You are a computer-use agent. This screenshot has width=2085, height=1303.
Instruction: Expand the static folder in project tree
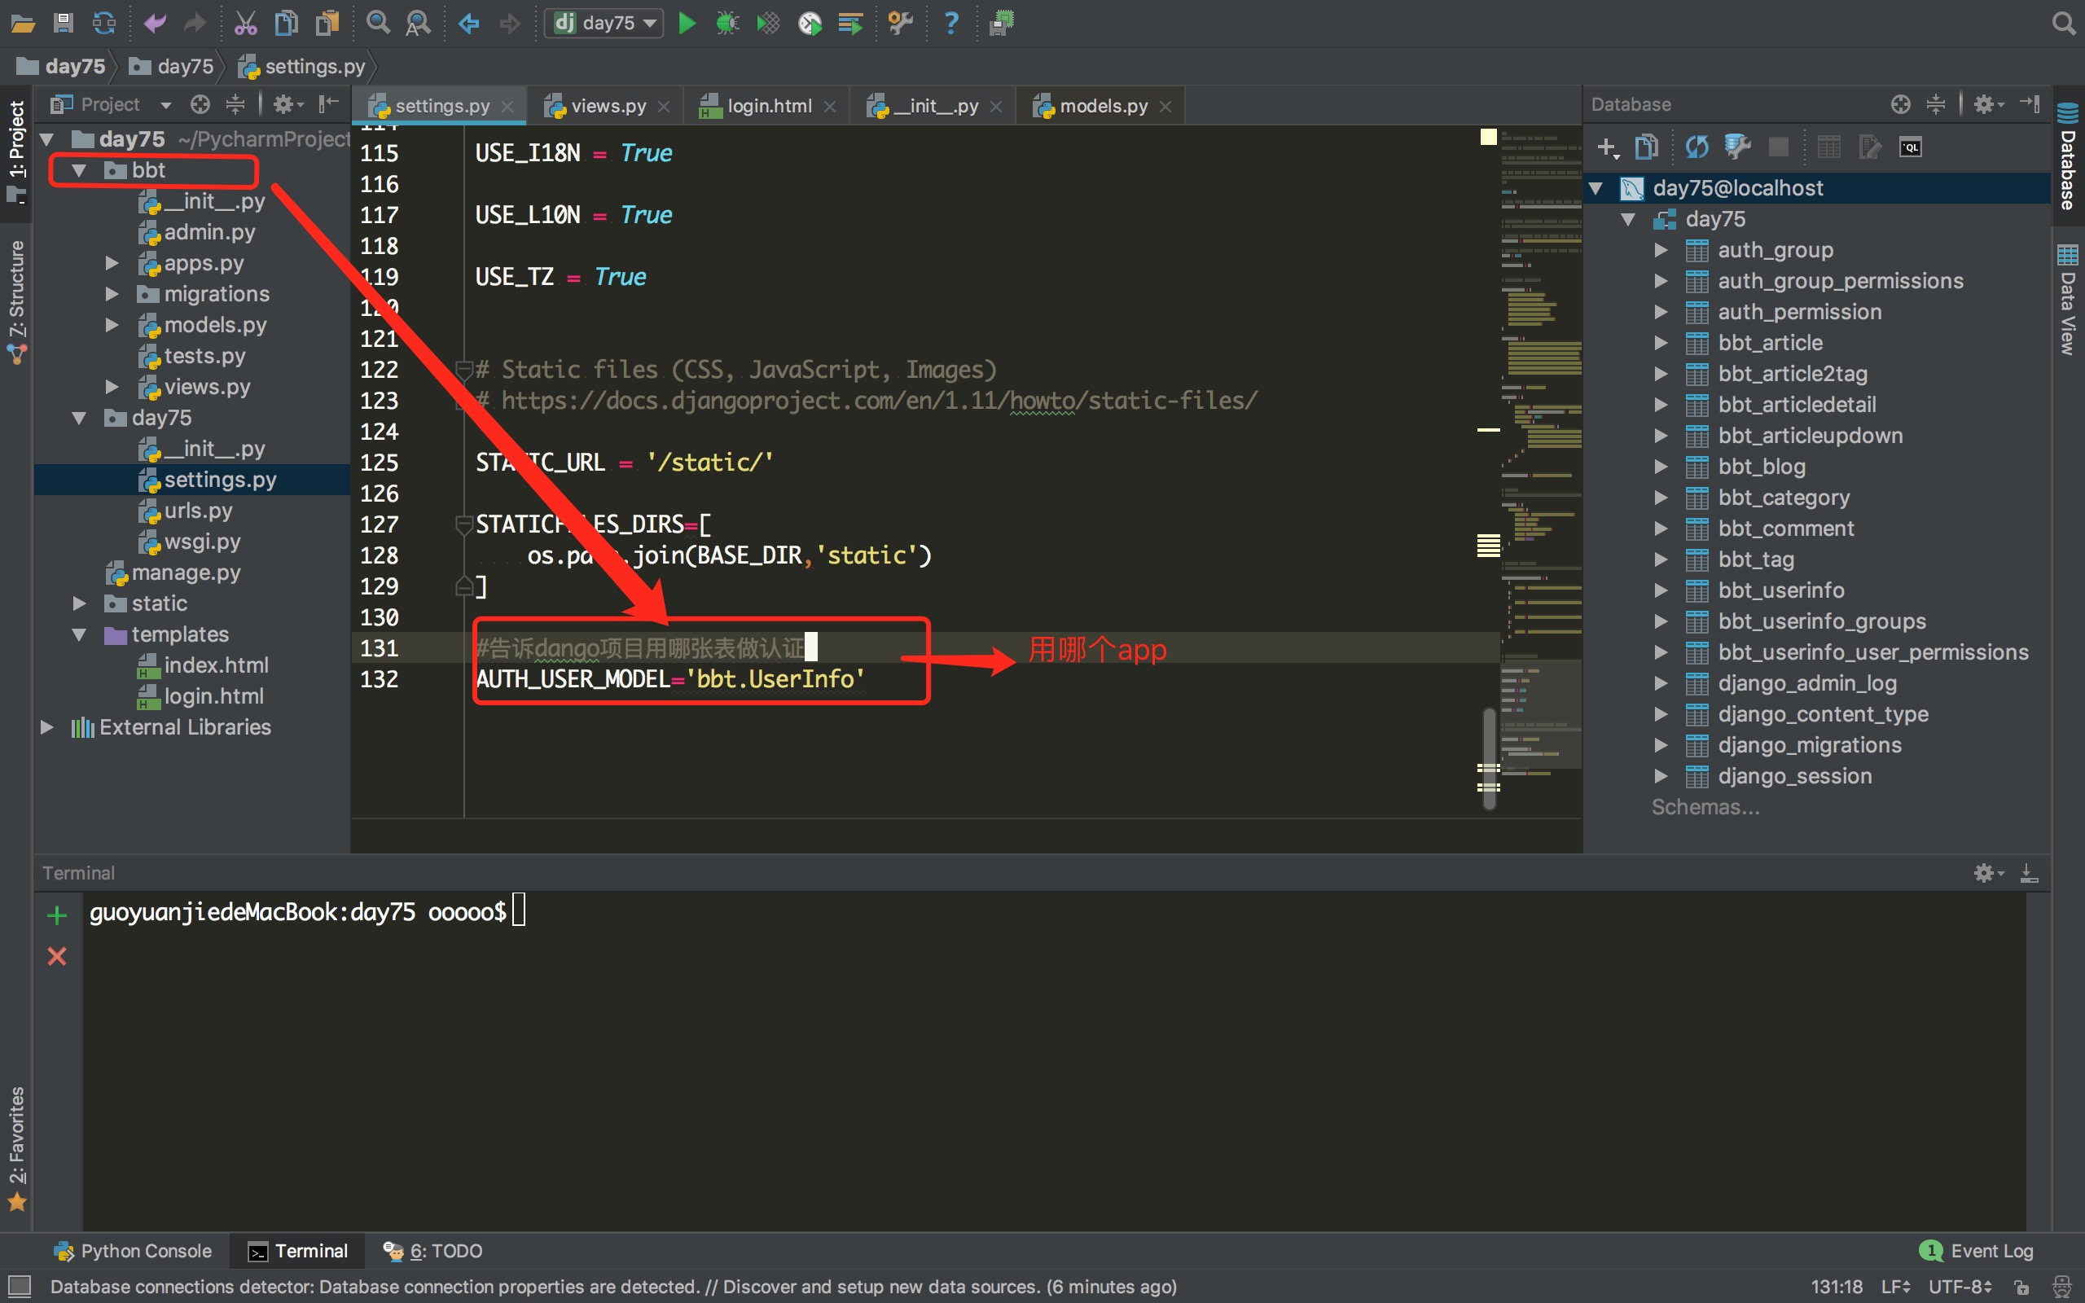79,603
